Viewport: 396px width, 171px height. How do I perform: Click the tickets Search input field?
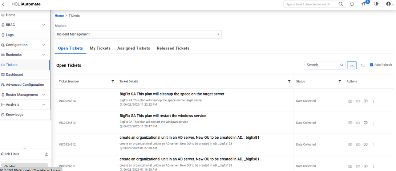[x=322, y=65]
